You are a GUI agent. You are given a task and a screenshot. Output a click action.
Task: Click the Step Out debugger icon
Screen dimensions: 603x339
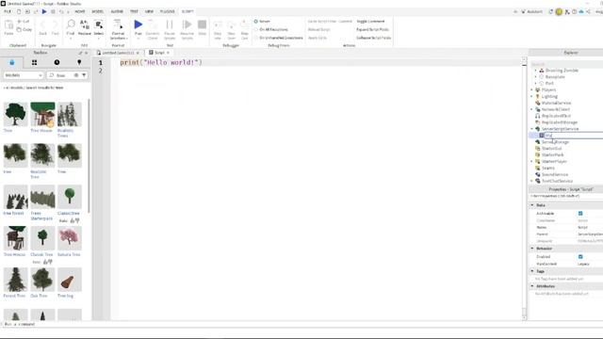point(245,25)
